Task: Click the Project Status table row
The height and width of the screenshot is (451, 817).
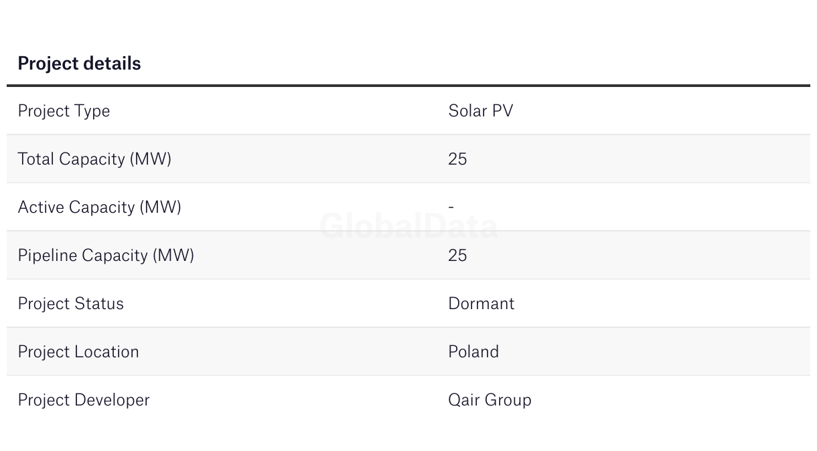Action: 408,303
